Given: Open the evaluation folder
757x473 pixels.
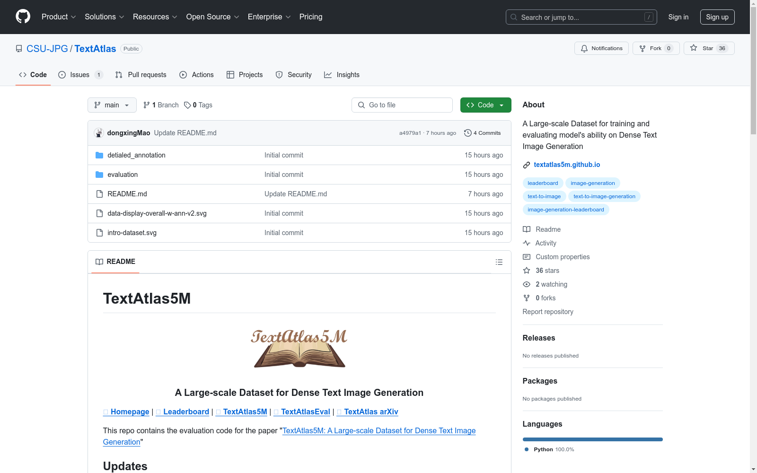Looking at the screenshot, I should (123, 175).
